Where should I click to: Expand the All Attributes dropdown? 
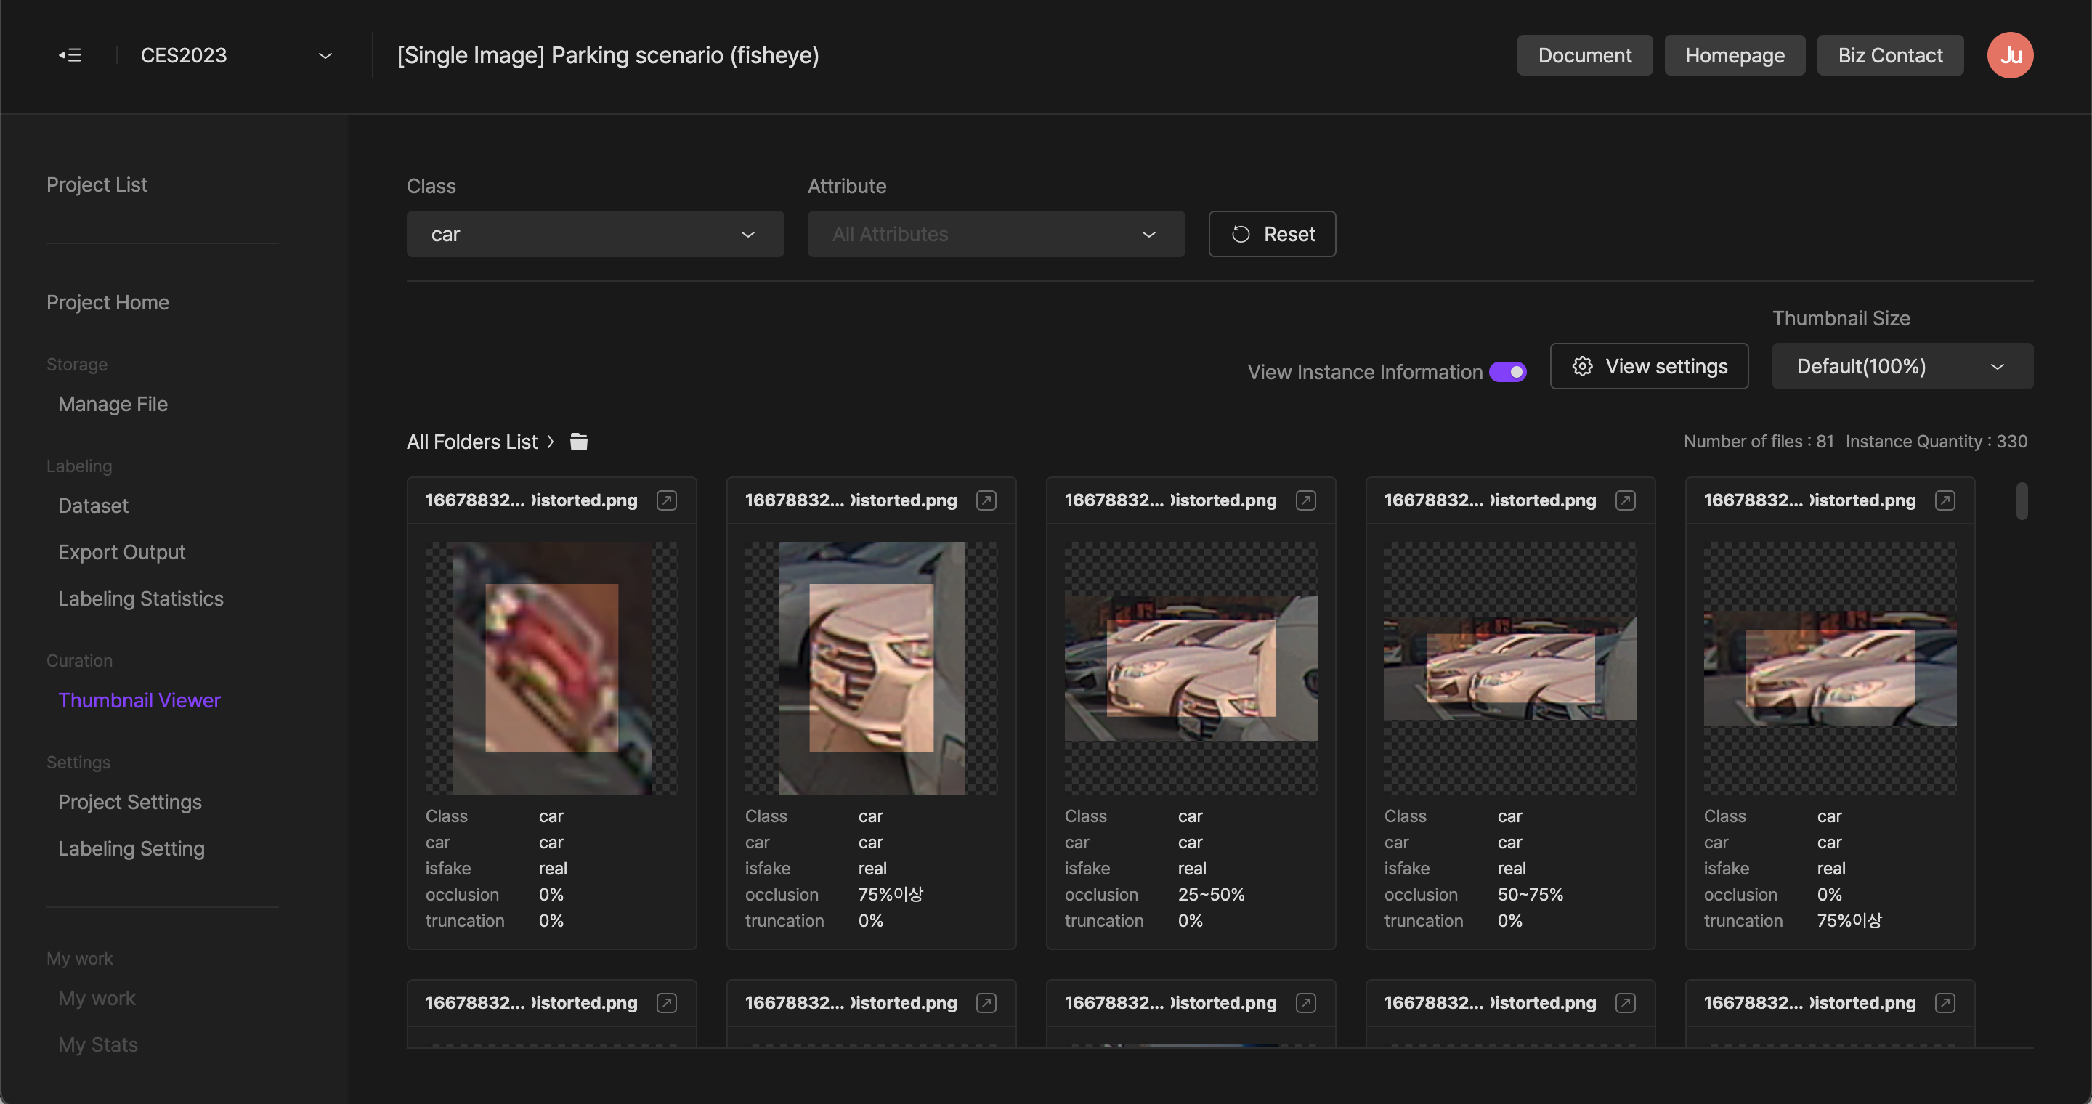click(x=996, y=234)
